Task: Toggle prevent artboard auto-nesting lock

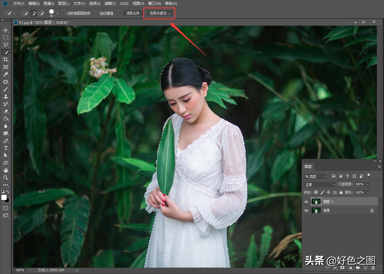Action: pyautogui.click(x=335, y=192)
